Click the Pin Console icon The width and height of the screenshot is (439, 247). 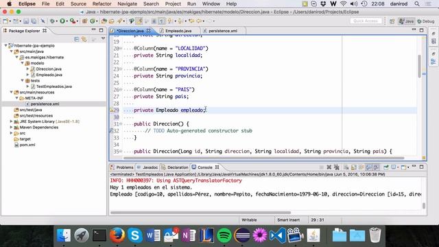point(385,167)
